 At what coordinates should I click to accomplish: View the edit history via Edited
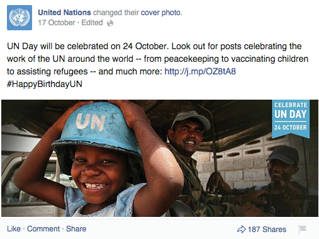pyautogui.click(x=92, y=23)
